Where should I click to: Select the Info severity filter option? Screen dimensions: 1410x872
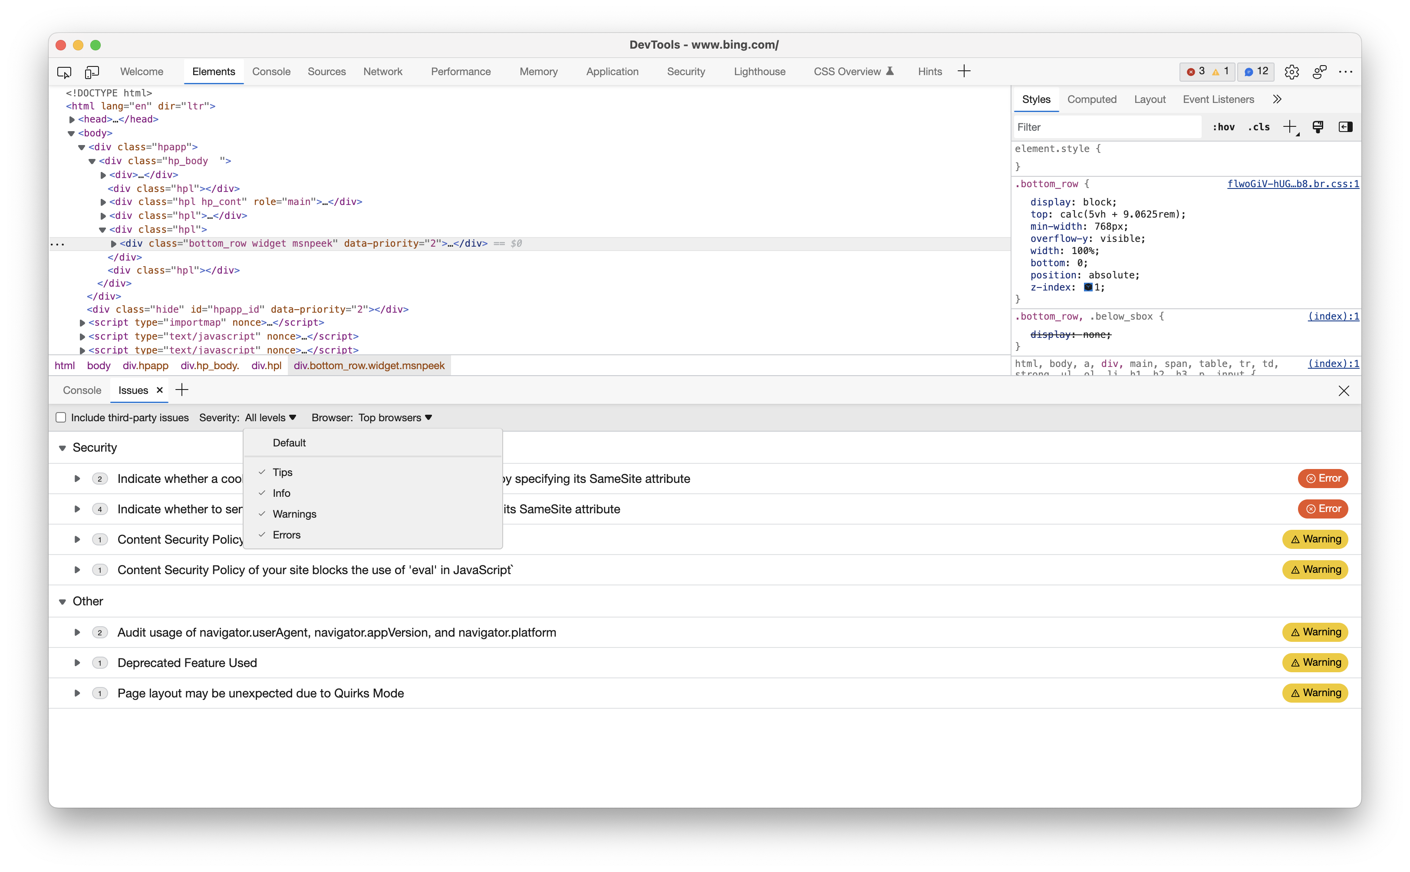coord(280,492)
